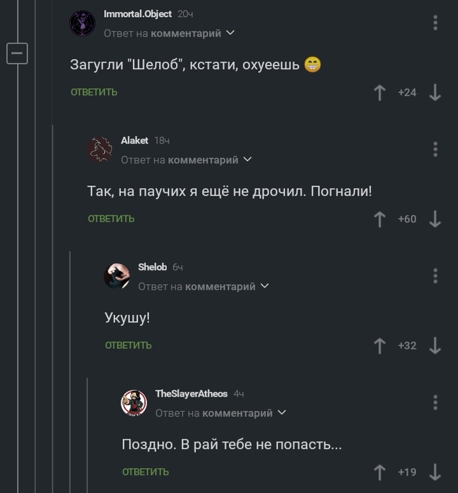Collapse the comment thread with minus box
The height and width of the screenshot is (493, 458).
coord(17,53)
